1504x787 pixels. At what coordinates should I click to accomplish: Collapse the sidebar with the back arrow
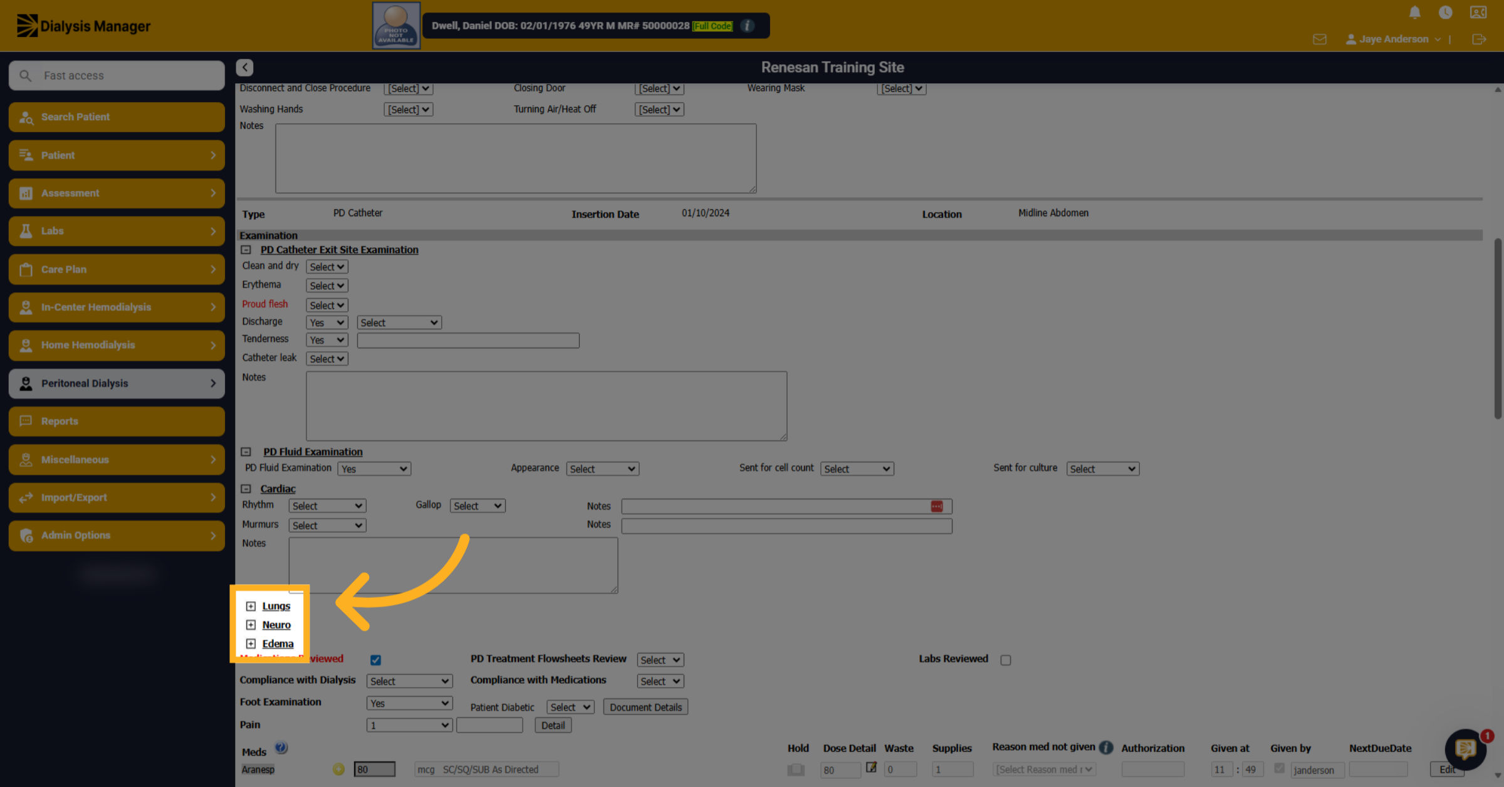click(245, 68)
